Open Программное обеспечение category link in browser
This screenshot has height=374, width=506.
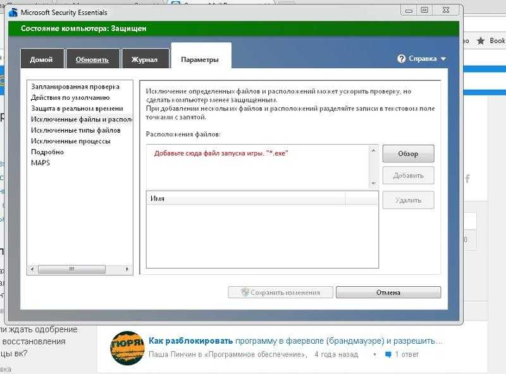(256, 354)
